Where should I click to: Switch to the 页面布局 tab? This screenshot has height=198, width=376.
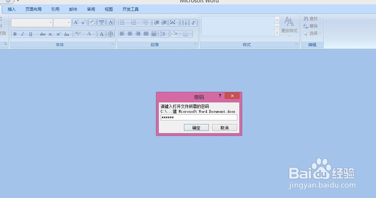click(33, 9)
